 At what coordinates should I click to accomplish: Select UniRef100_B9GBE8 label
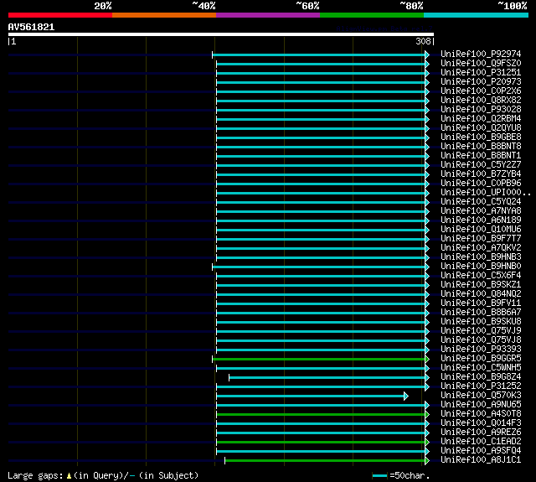click(481, 137)
